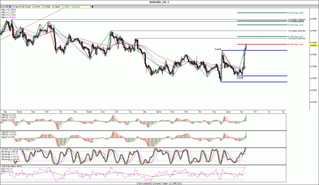Click the RSI value label in magenta
Screen dimensions: 319x185
(7, 169)
